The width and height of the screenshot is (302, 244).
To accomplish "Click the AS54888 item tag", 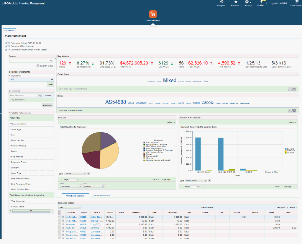I will point(116,102).
